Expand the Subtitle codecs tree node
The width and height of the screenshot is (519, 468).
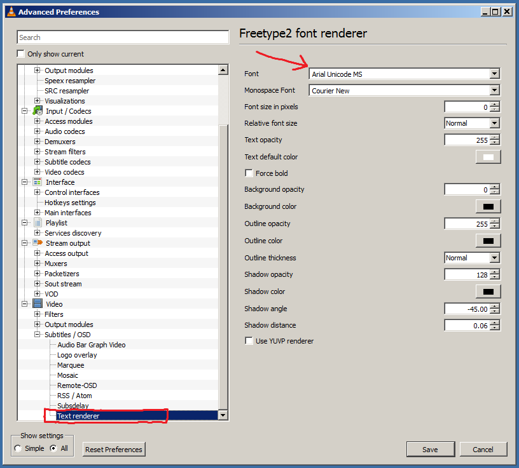point(37,161)
